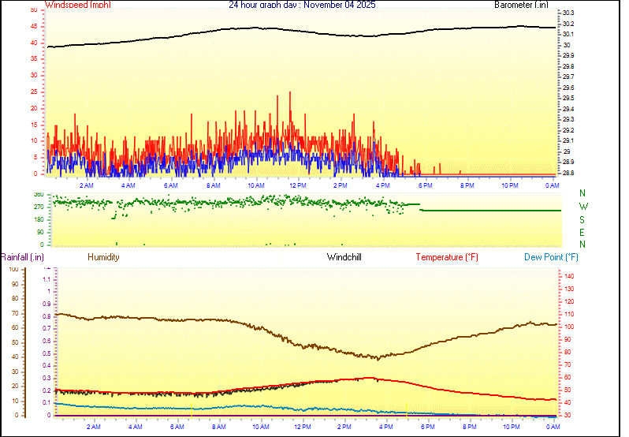629x437 pixels.
Task: Click 6 PM on the windspeed chart time axis
Action: (425, 185)
